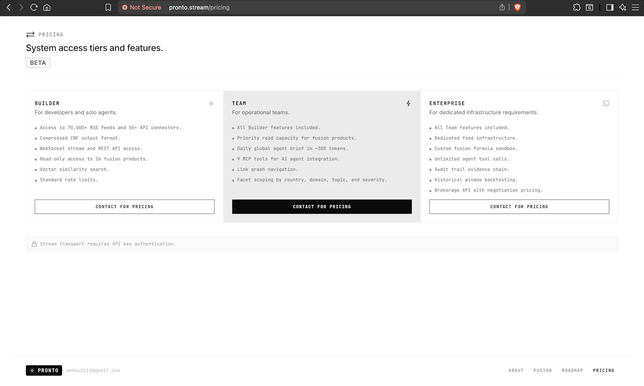This screenshot has width=644, height=386.
Task: Click 'Brokerage API with negotiation pricing.' line
Action: click(489, 190)
